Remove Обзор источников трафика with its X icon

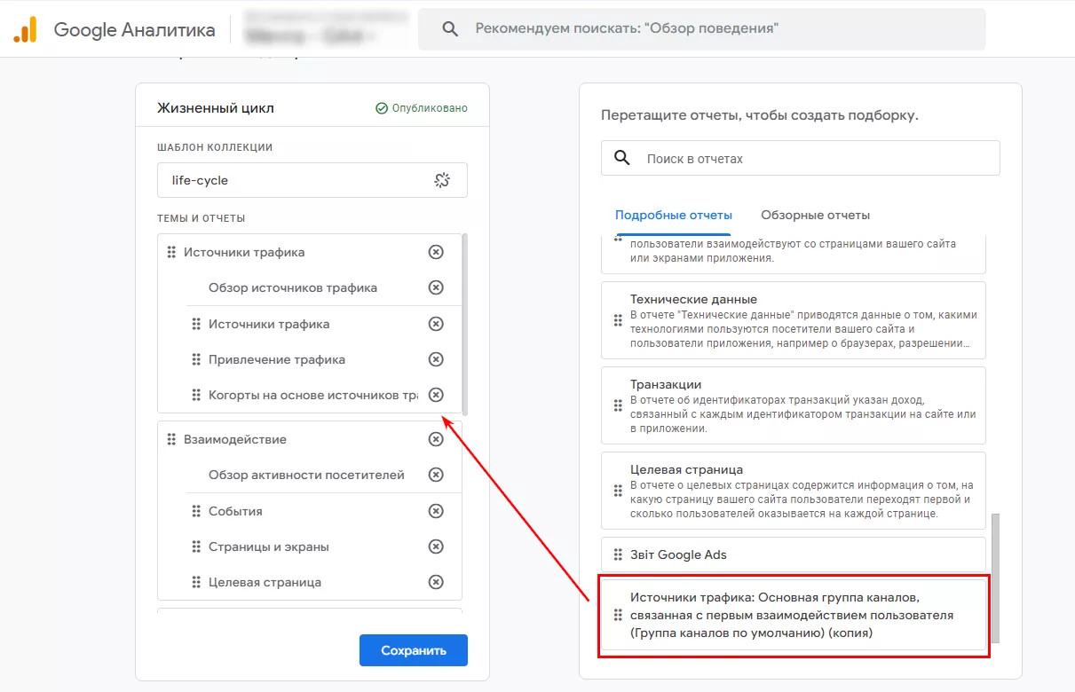[x=436, y=287]
